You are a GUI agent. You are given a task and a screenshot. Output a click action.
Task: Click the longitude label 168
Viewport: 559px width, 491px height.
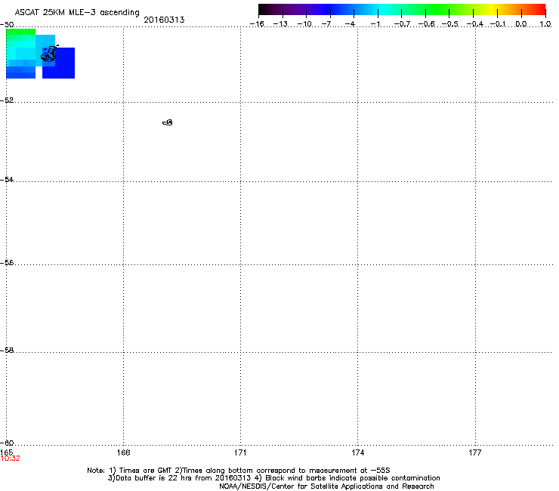[x=123, y=452]
